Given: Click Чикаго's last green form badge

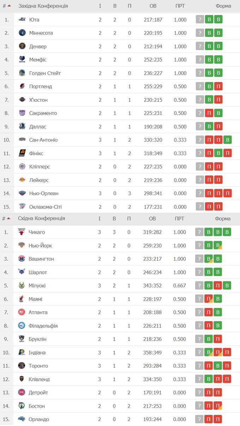Looking at the screenshot, I should 227,232.
